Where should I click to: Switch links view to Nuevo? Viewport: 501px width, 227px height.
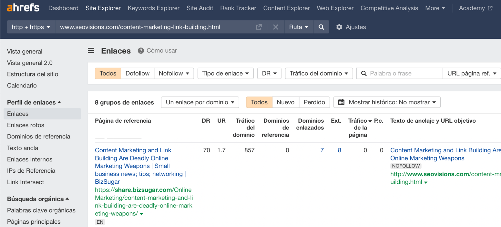tap(285, 102)
